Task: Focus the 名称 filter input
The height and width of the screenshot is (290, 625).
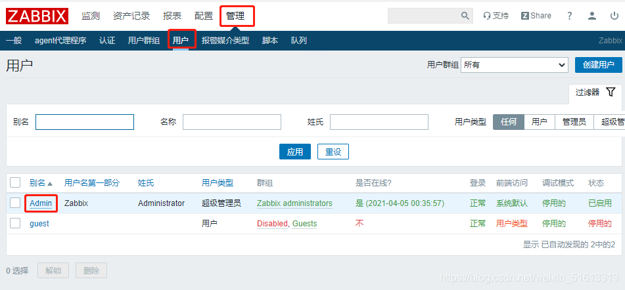Action: point(232,122)
